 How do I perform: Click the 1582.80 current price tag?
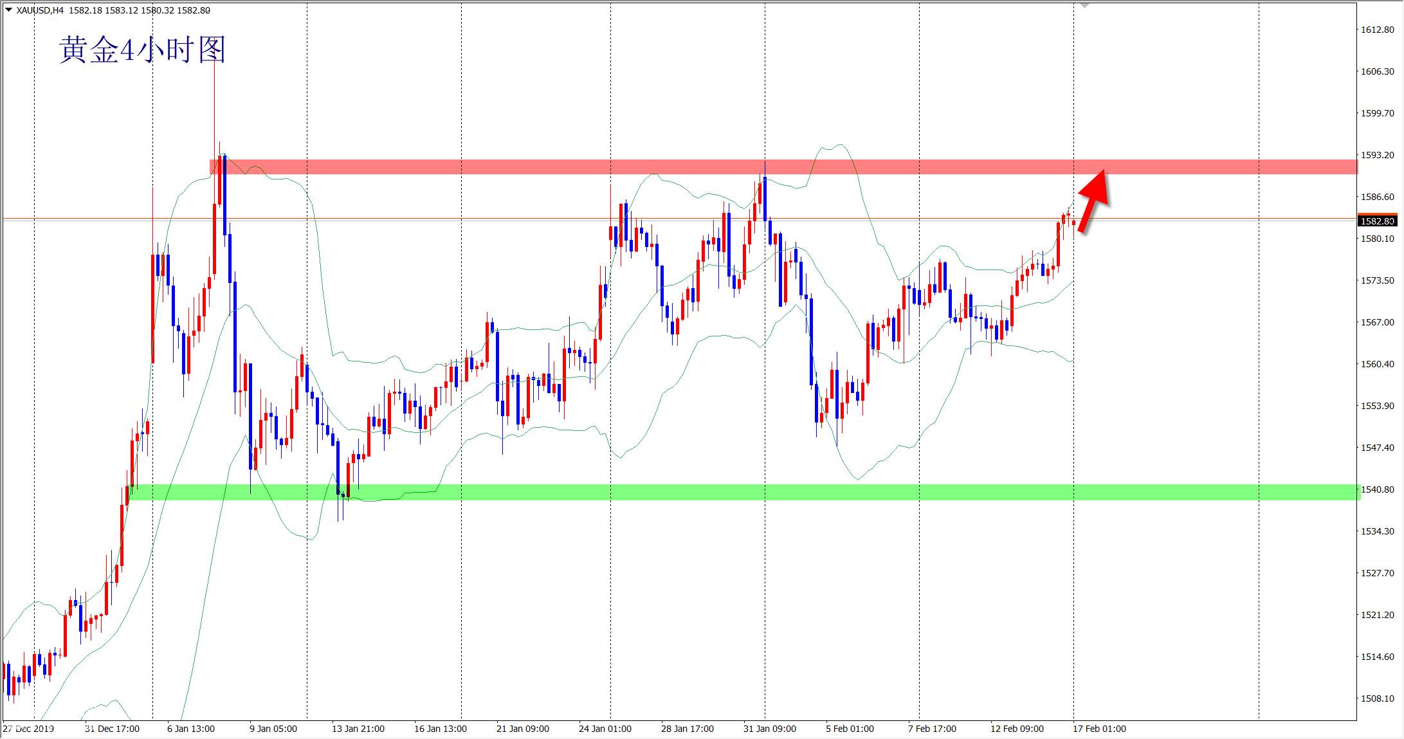click(x=1377, y=221)
